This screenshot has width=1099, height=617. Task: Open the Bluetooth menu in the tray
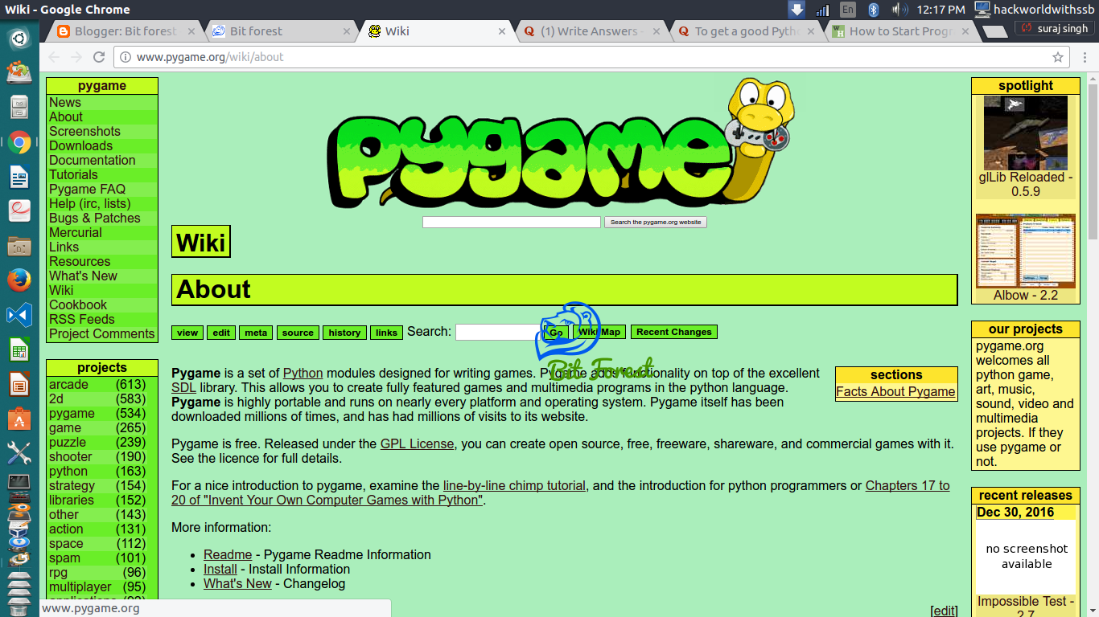click(x=874, y=10)
